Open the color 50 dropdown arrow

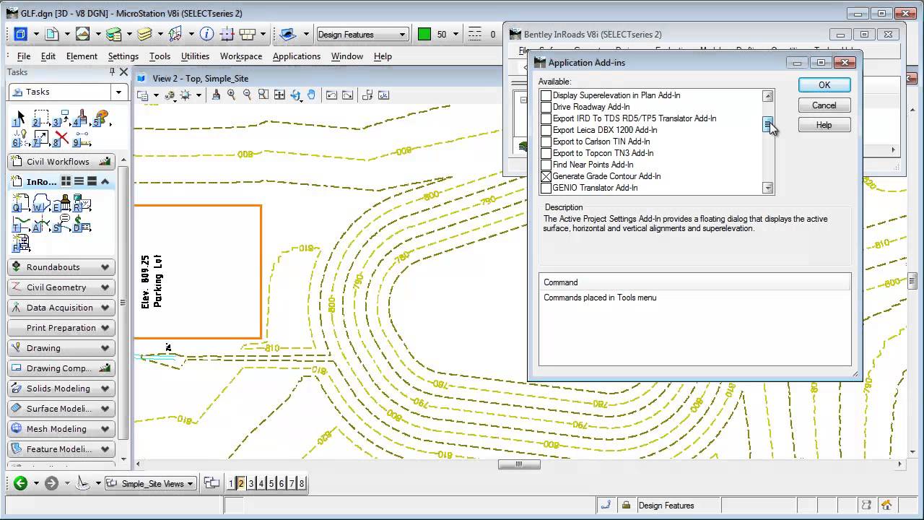[x=456, y=34]
